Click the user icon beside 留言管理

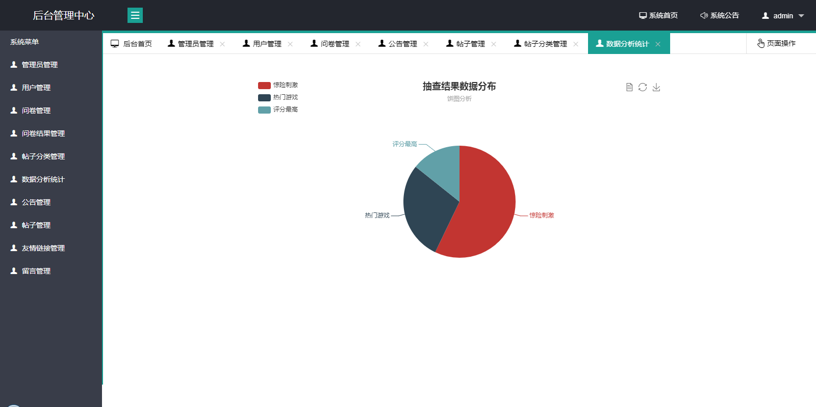(14, 271)
